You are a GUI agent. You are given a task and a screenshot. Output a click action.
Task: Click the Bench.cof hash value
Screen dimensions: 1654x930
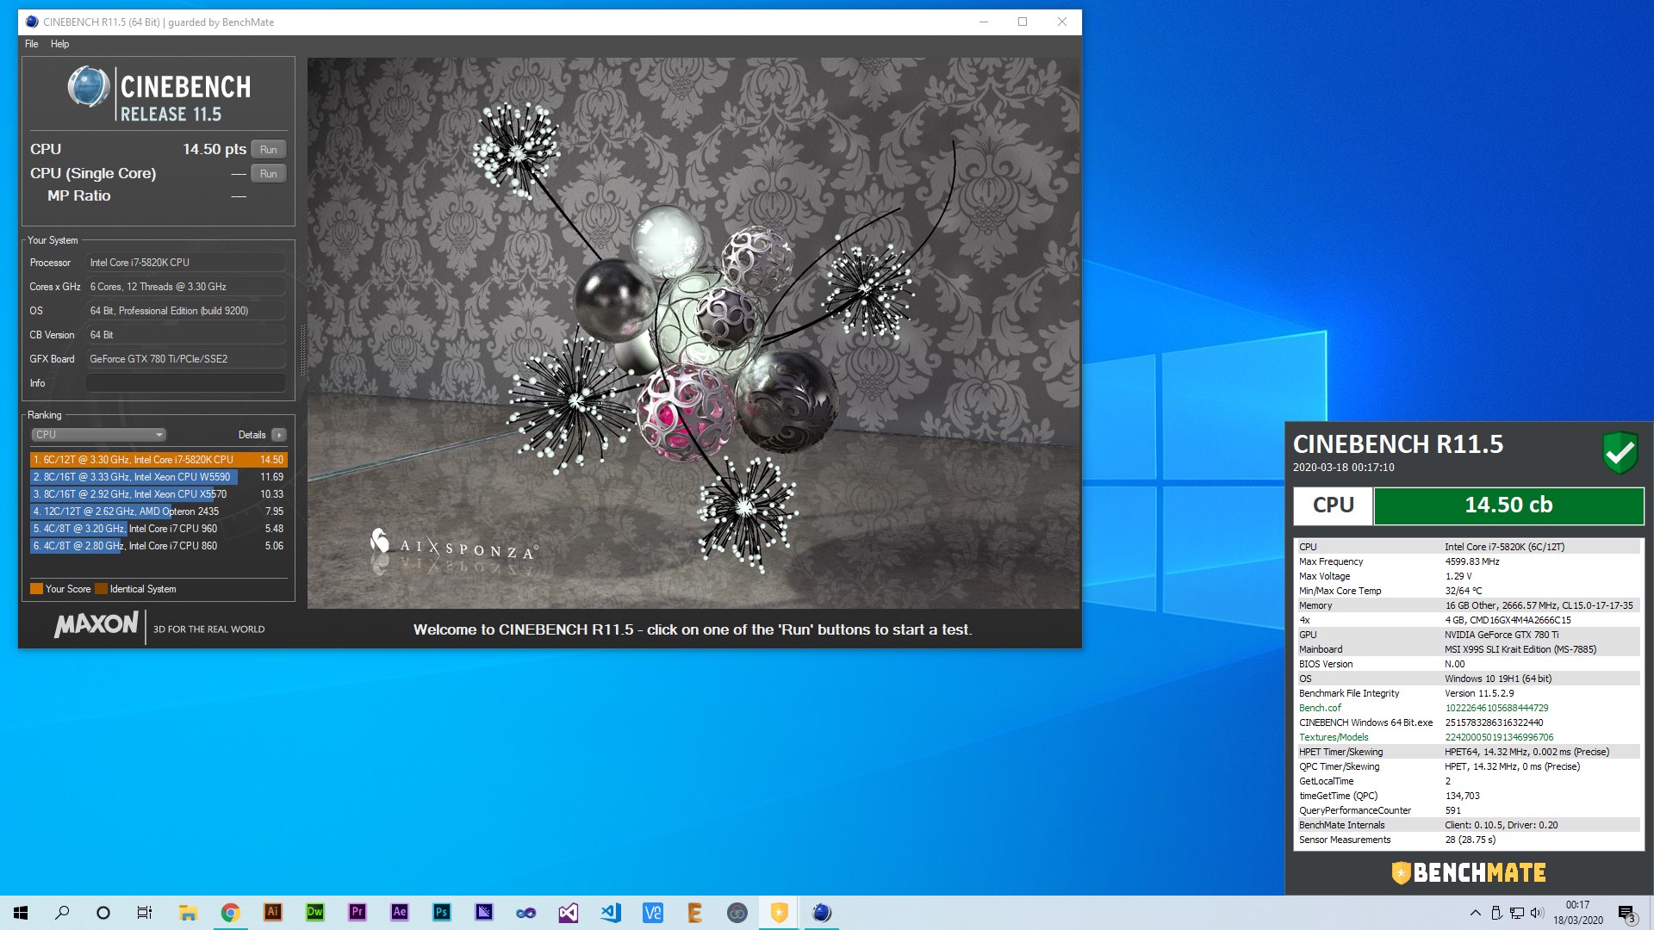pyautogui.click(x=1496, y=708)
